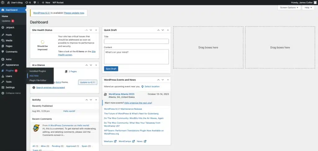
Task: Focus the Quick Draft Content textarea
Action: [136, 57]
